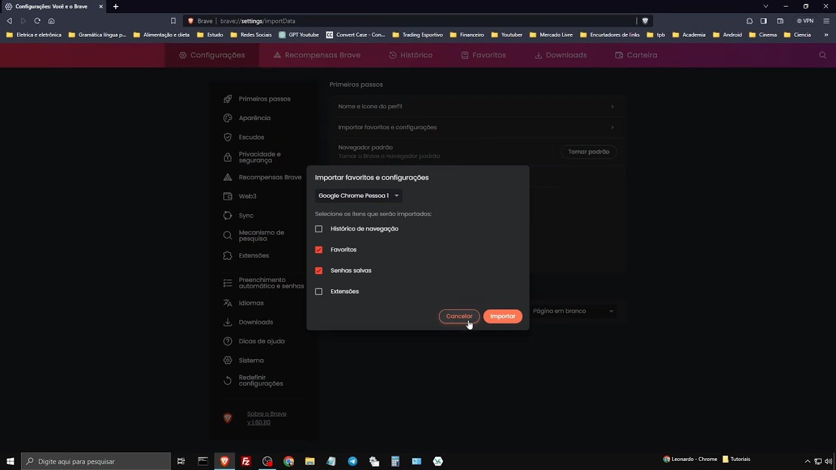Expand Nome e ícone do perfil row
The height and width of the screenshot is (470, 836).
(476, 106)
